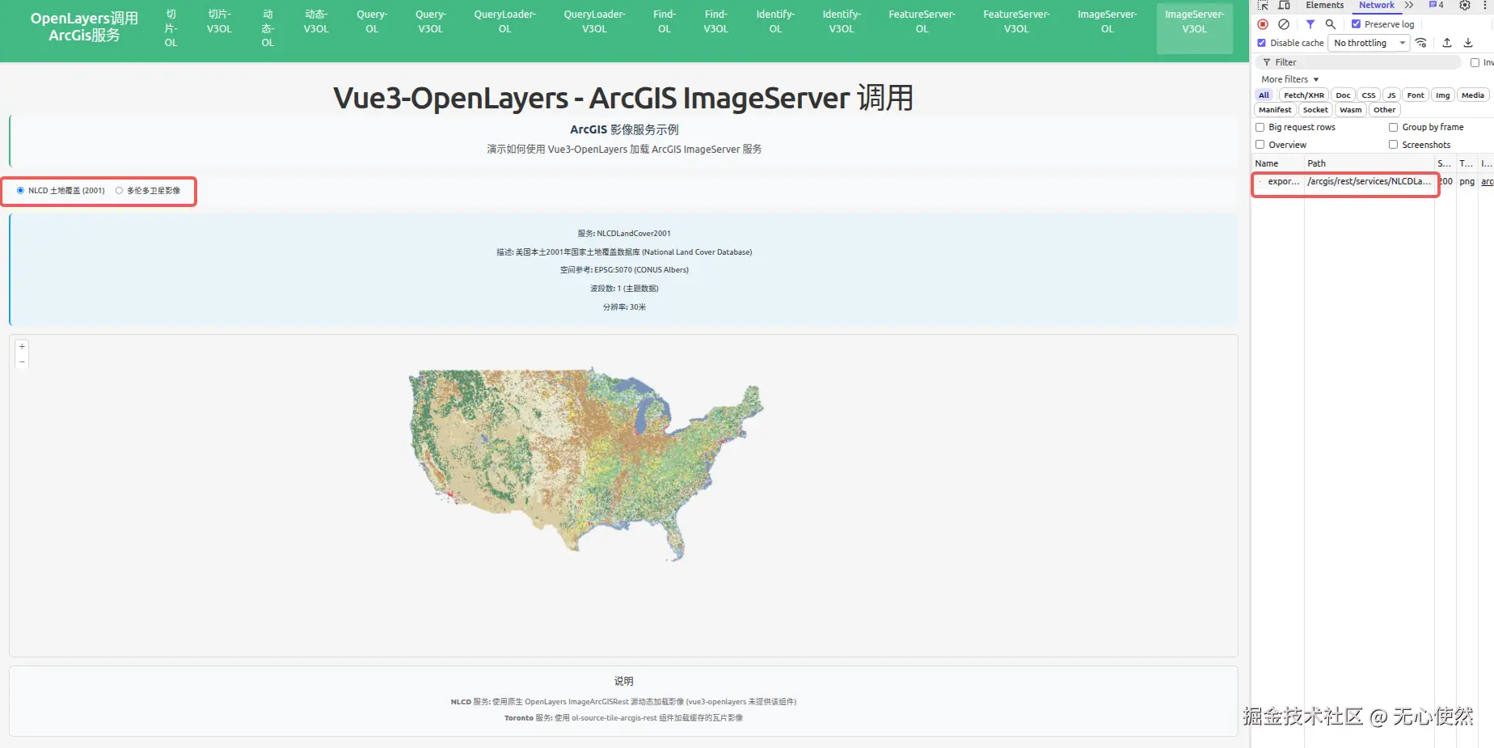
Task: Open network conditions wifi icon
Action: point(1421,43)
